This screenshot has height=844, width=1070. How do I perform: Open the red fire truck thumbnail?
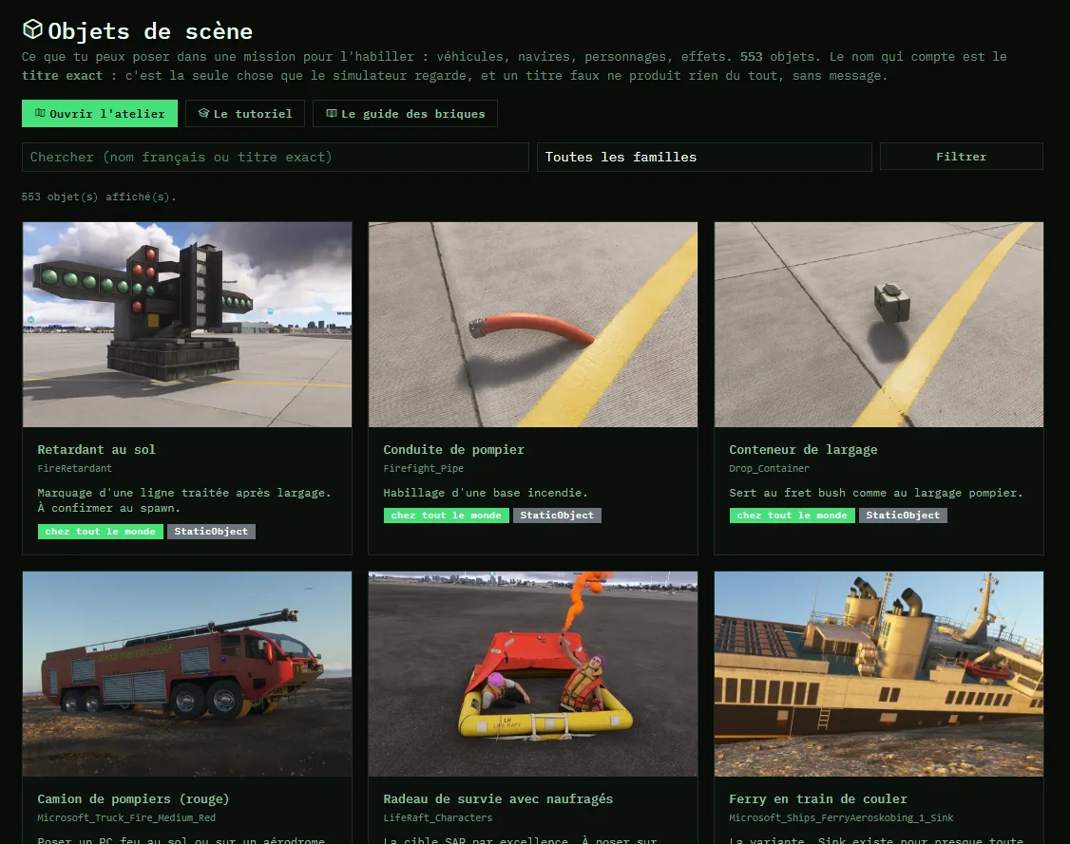pos(187,674)
